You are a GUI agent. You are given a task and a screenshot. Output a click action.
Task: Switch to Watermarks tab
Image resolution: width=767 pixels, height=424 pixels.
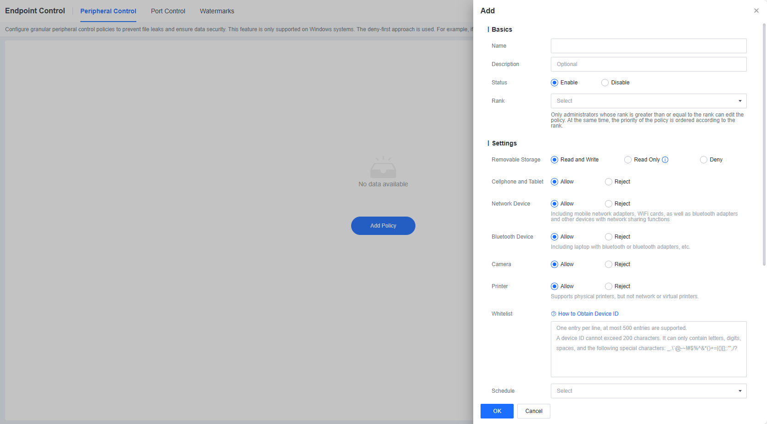point(217,11)
